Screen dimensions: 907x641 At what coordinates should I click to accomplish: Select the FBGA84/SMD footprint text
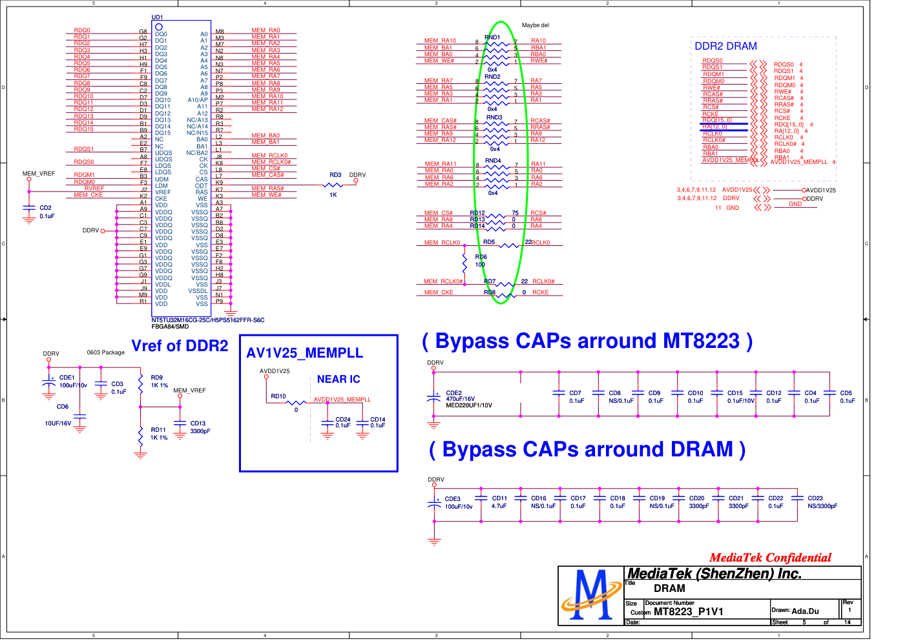point(170,327)
